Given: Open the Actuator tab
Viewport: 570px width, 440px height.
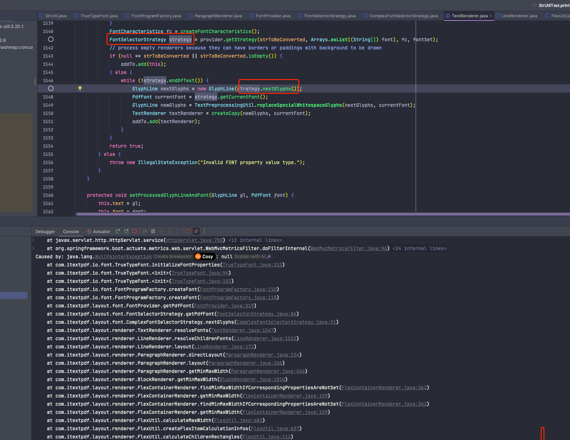Looking at the screenshot, I should [x=101, y=231].
